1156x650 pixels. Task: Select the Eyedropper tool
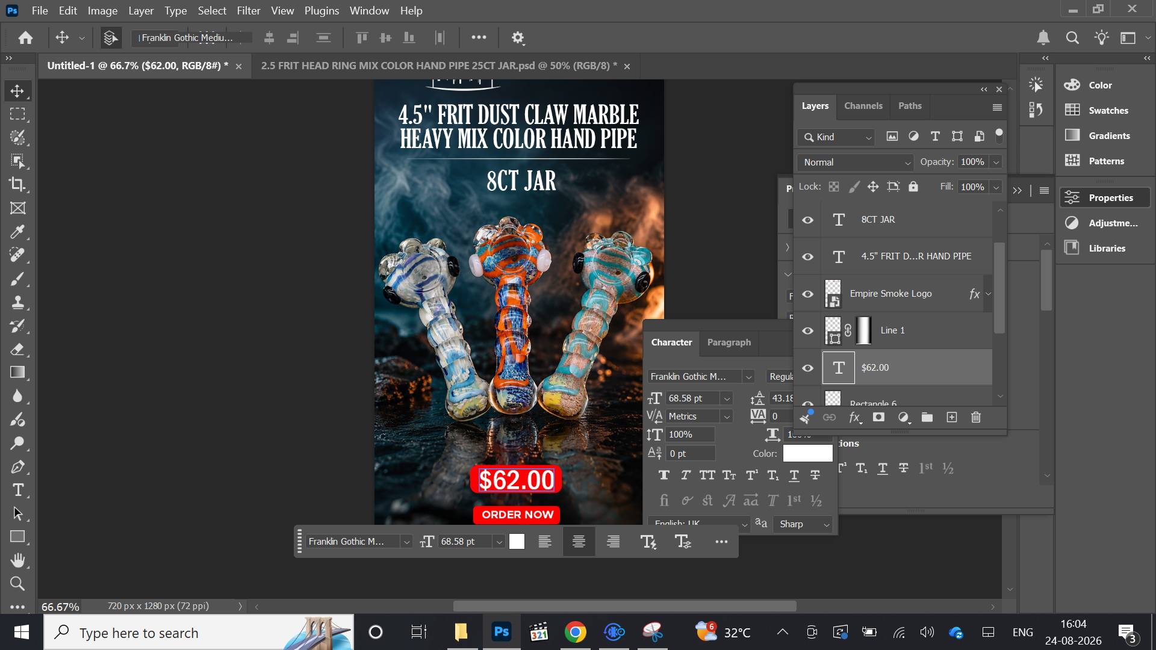click(x=17, y=232)
